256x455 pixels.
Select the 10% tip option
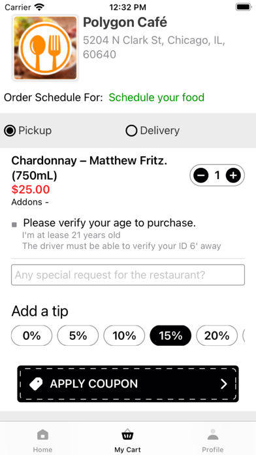tap(124, 336)
